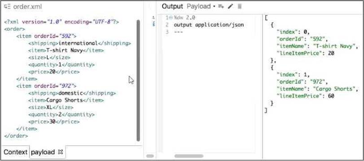This screenshot has height=161, width=364.
Task: Click the output application/json line
Action: click(209, 25)
